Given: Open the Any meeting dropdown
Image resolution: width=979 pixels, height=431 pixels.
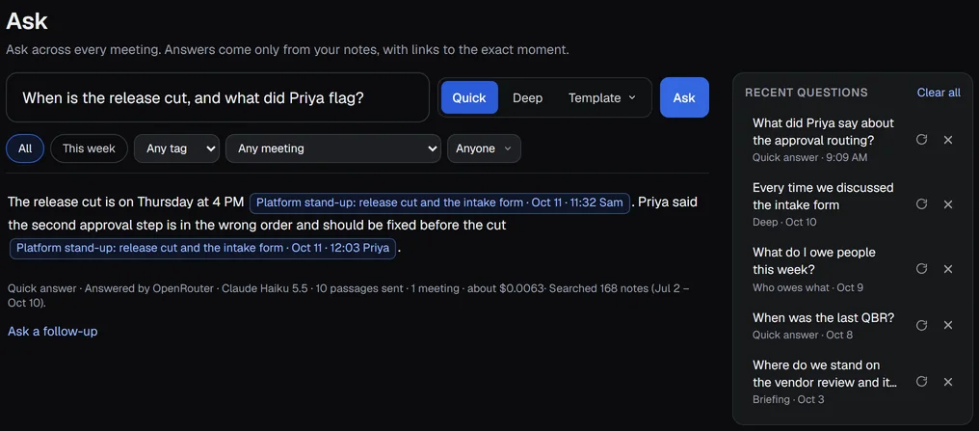Looking at the screenshot, I should 333,148.
